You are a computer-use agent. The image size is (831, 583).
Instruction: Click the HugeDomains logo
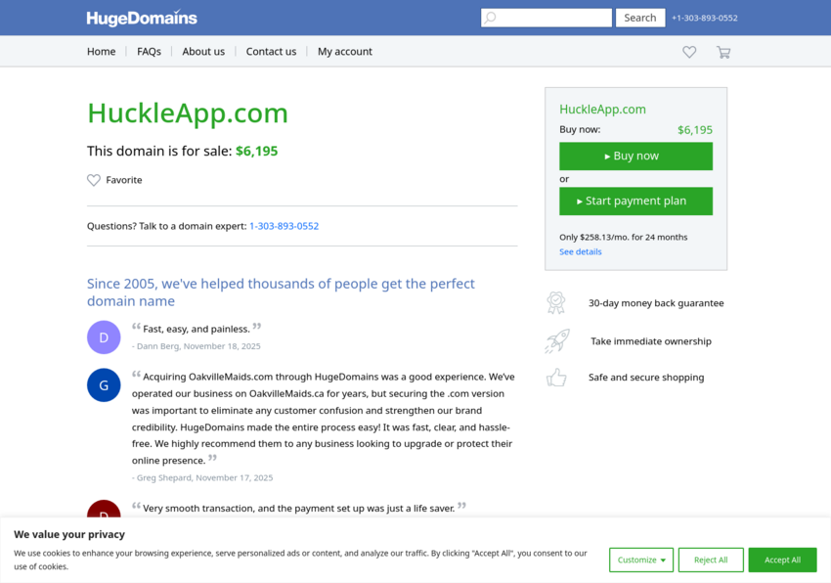(x=142, y=18)
